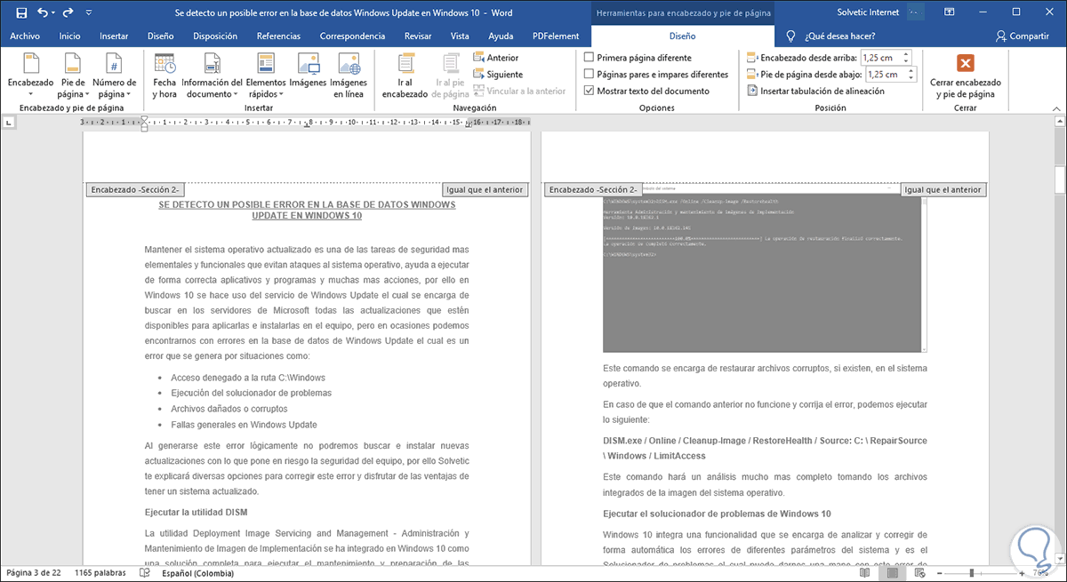Switch to the Insertar tab

click(114, 36)
